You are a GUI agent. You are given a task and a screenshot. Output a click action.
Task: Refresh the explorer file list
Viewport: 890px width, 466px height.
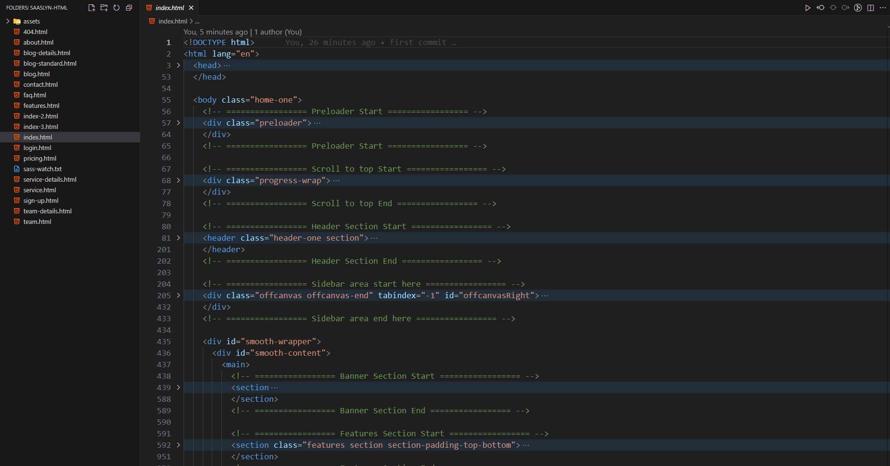[x=116, y=8]
